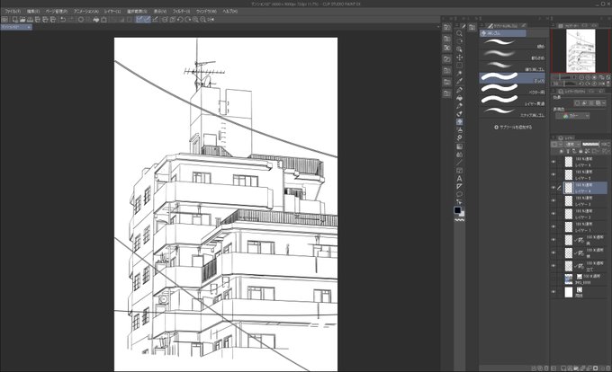Screen dimensions: 612x372
Task: Hide レイヤー 1 with its eye icon
Action: [553, 226]
